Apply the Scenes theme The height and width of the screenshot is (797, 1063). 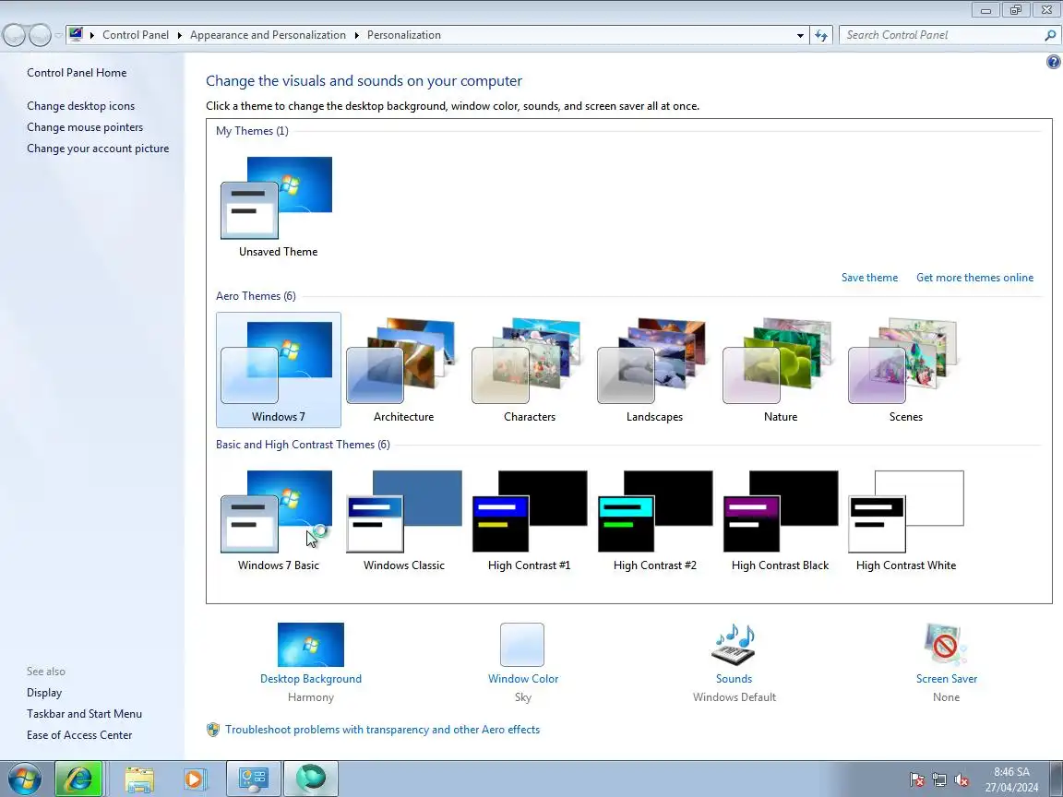coord(906,369)
